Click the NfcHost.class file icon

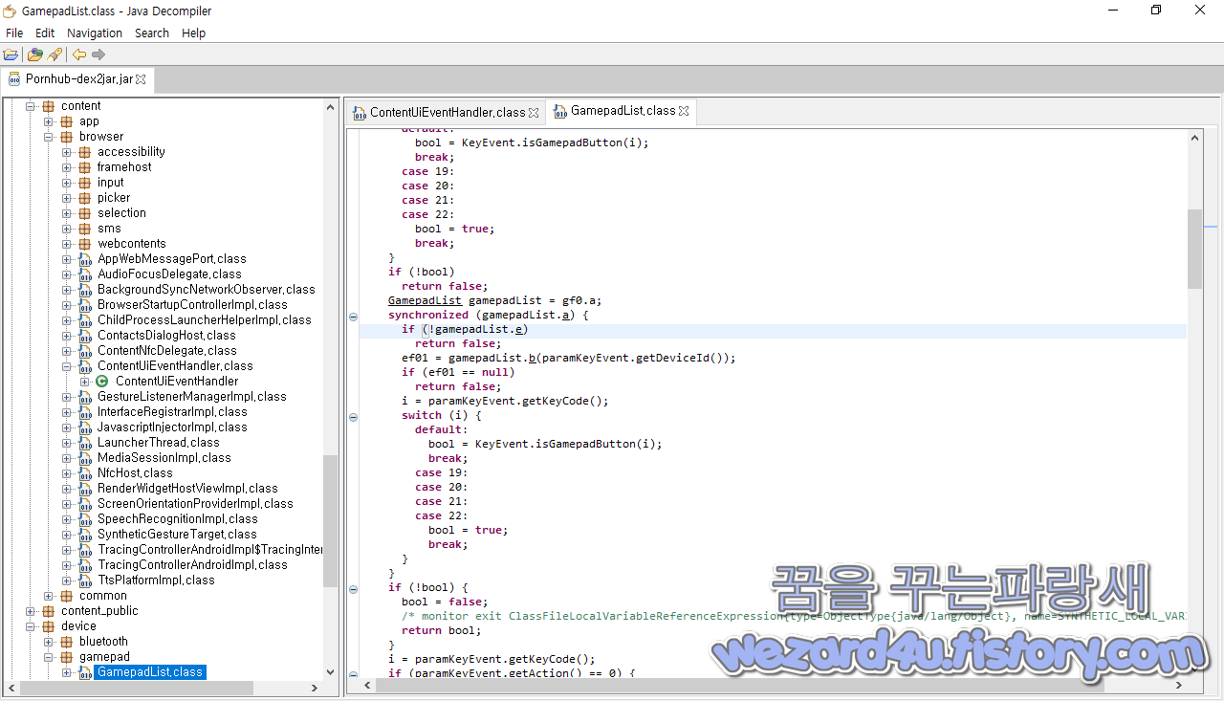tap(84, 473)
